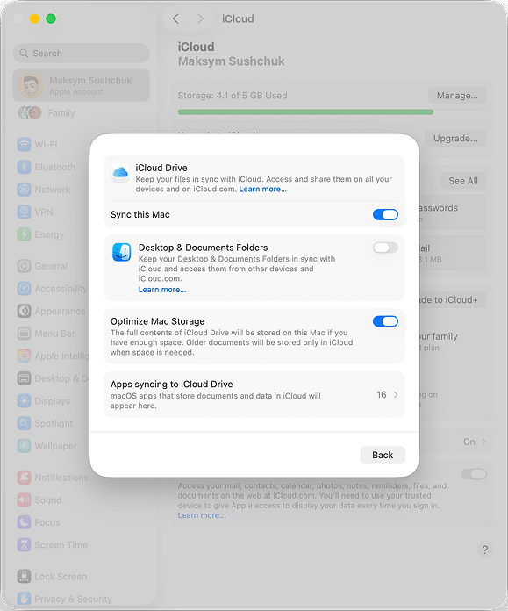Click the Accessibility icon in sidebar
Viewport: 508px width, 611px height.
tap(25, 289)
